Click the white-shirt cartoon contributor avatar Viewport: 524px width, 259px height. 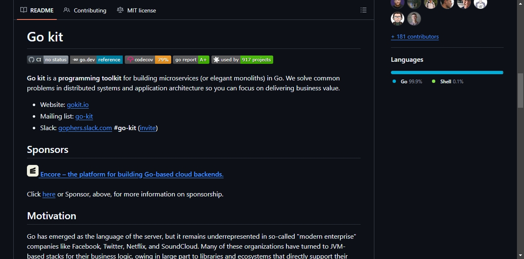coord(480,3)
